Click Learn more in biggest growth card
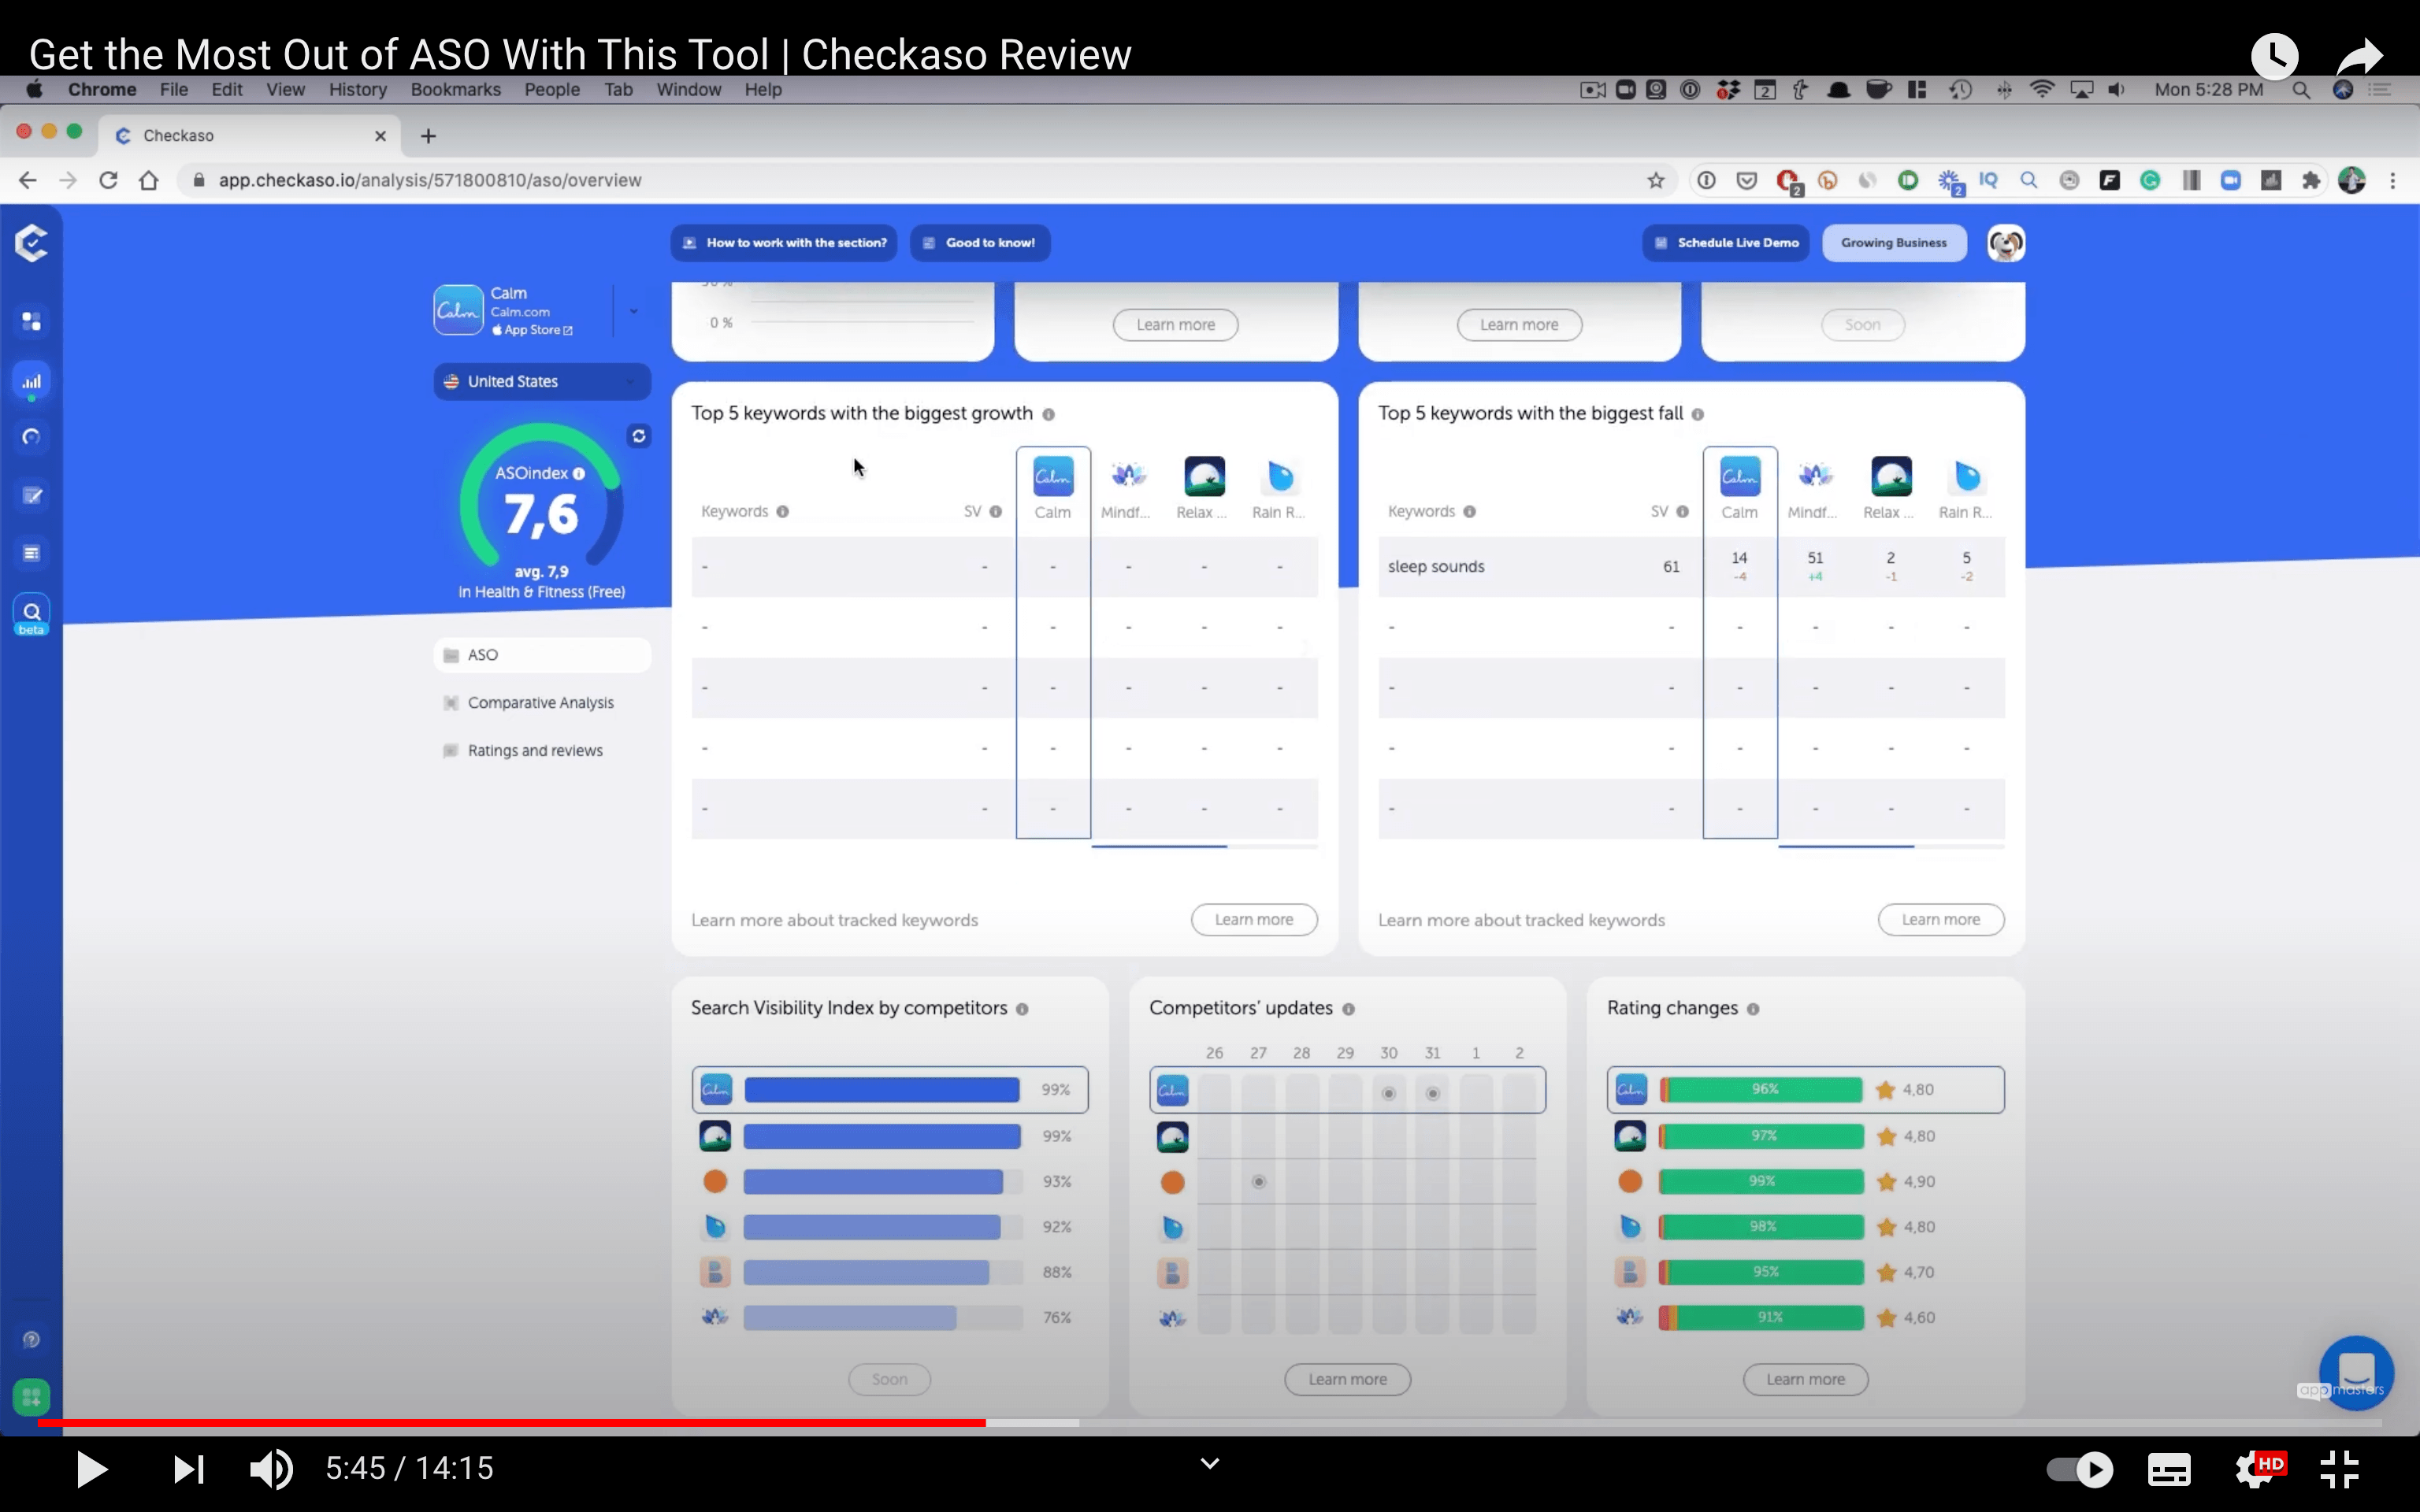 tap(1254, 920)
